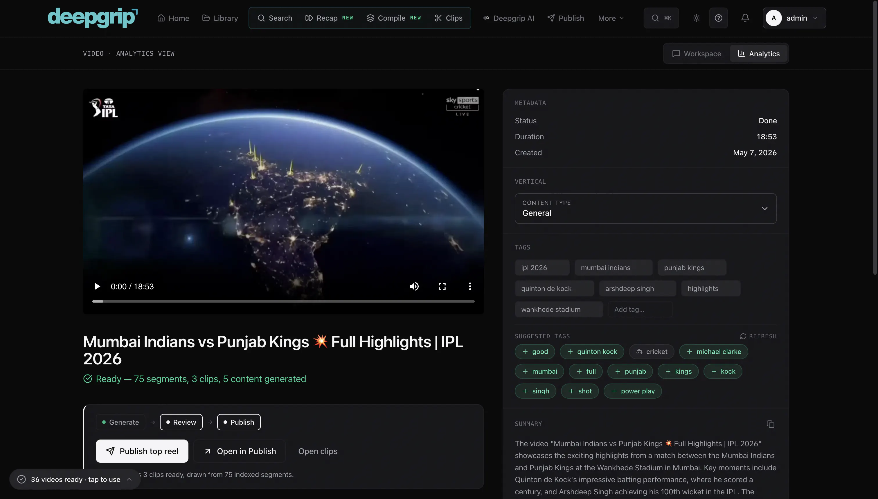Screen dimensions: 878x499
Task: Select the highlights tag
Action: [x=711, y=288]
